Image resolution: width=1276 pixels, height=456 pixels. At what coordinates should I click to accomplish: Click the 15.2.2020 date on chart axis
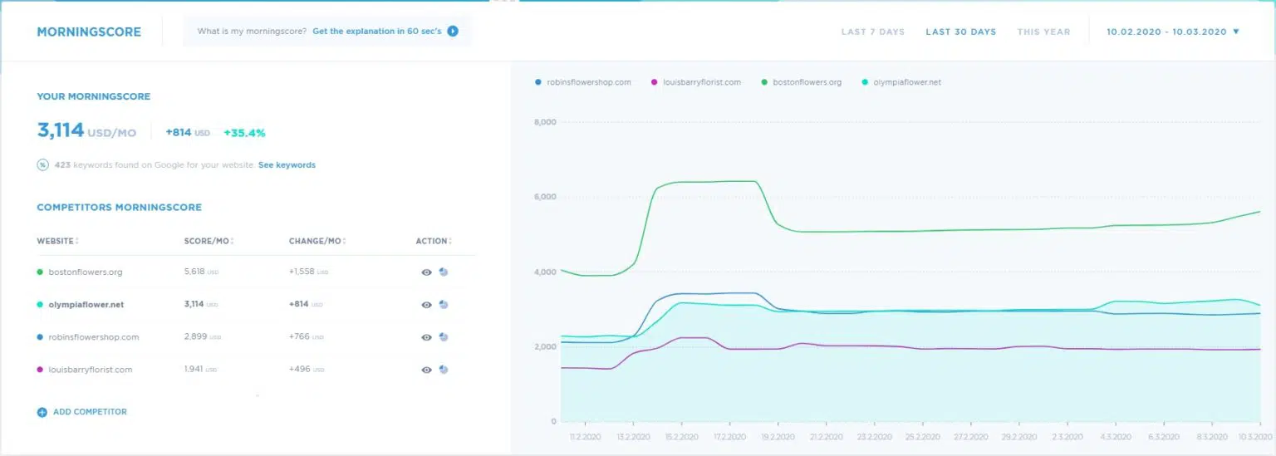[680, 435]
